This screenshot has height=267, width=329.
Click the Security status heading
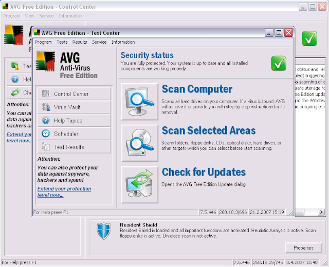pyautogui.click(x=147, y=55)
